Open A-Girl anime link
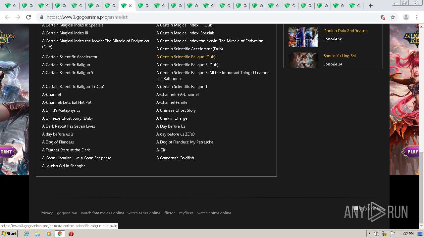This screenshot has width=424, height=238. click(161, 150)
